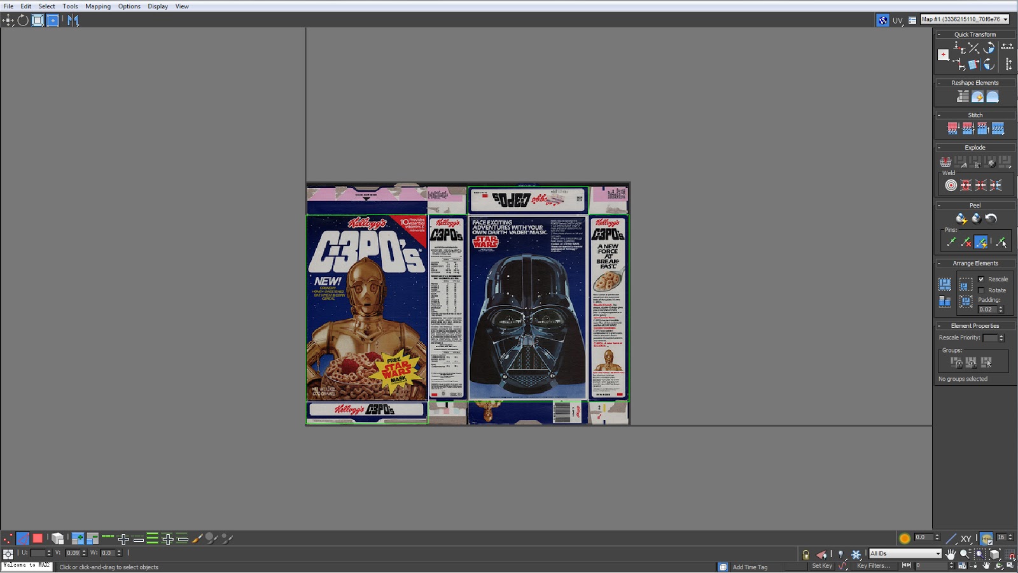Toggle the checker map display button
This screenshot has width=1018, height=573.
pos(882,20)
